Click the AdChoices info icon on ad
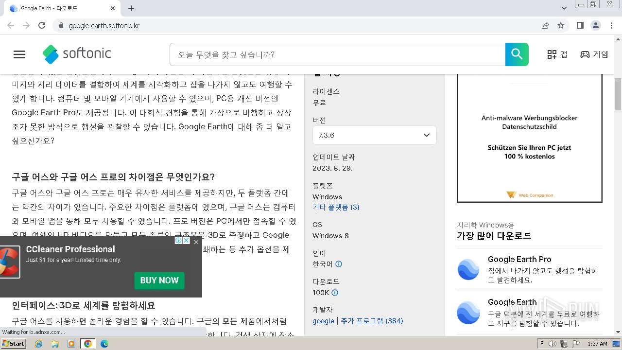The width and height of the screenshot is (622, 350). [178, 241]
